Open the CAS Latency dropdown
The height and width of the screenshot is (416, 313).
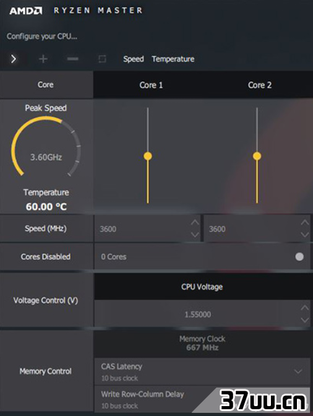(x=202, y=371)
